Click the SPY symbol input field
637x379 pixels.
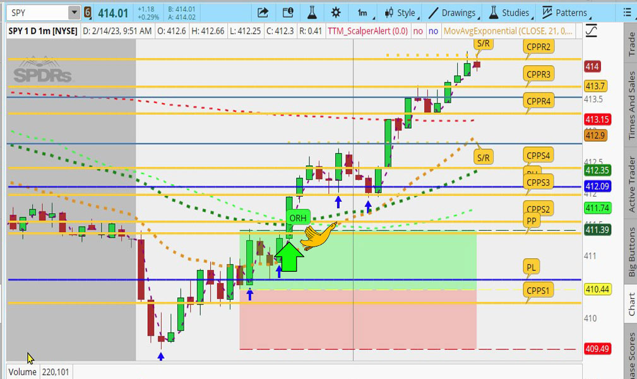point(37,13)
